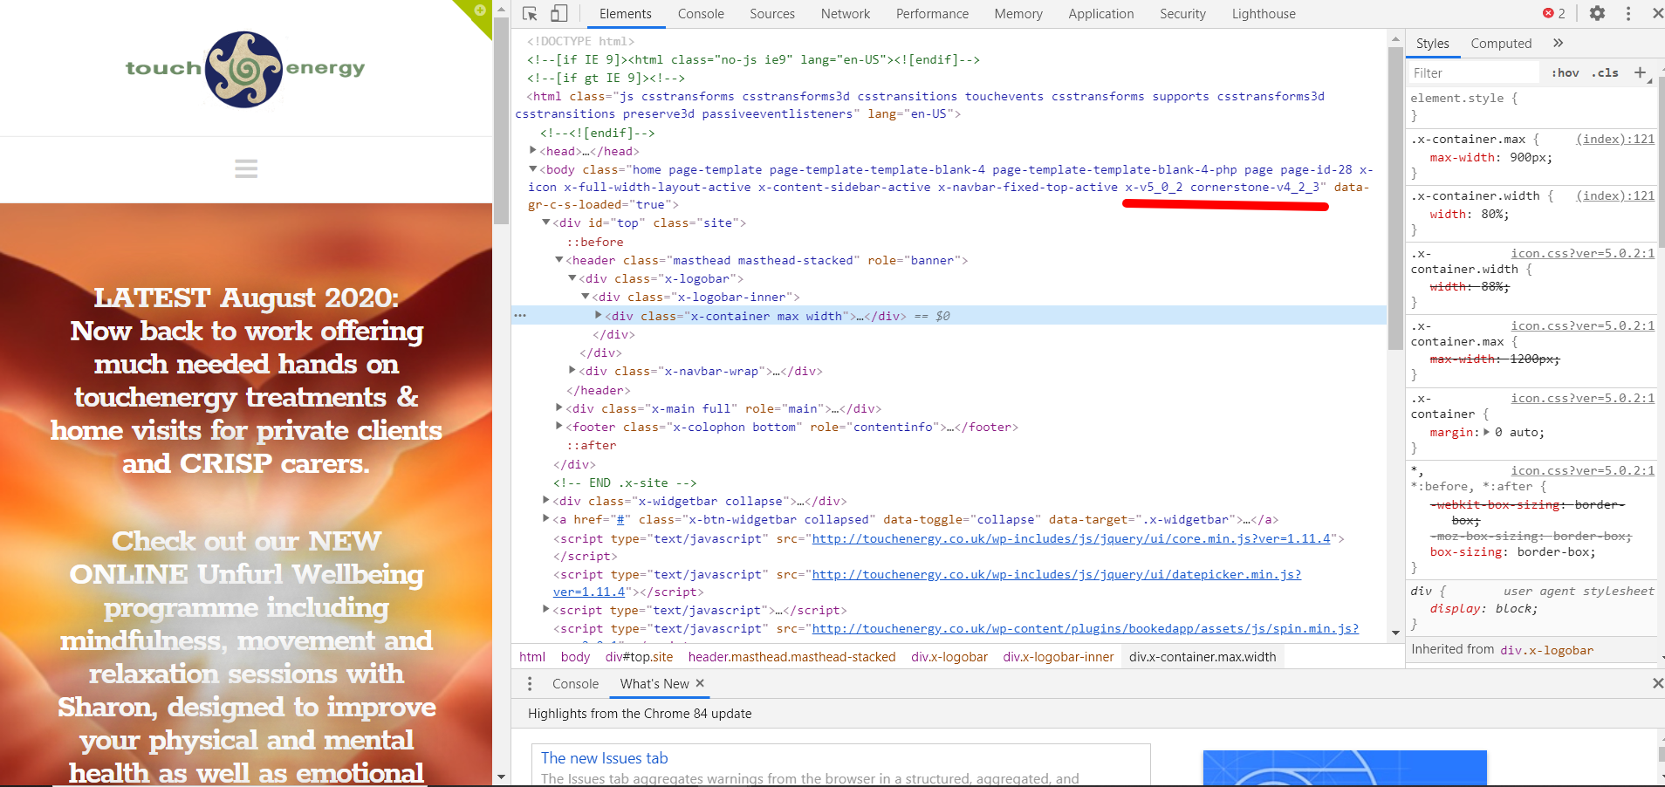Open the Network tab
Image resolution: width=1665 pixels, height=787 pixels.
(x=846, y=14)
